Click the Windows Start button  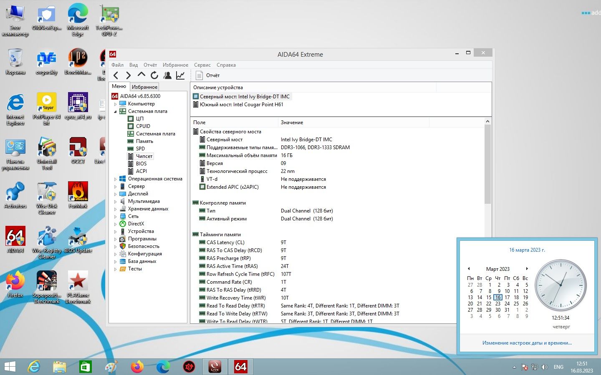pyautogui.click(x=10, y=367)
